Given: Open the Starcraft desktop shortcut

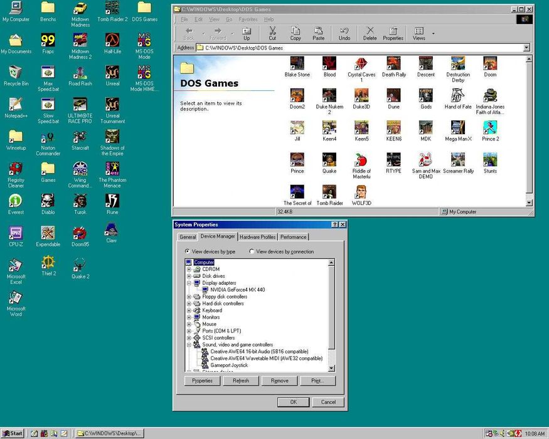Looking at the screenshot, I should click(80, 140).
